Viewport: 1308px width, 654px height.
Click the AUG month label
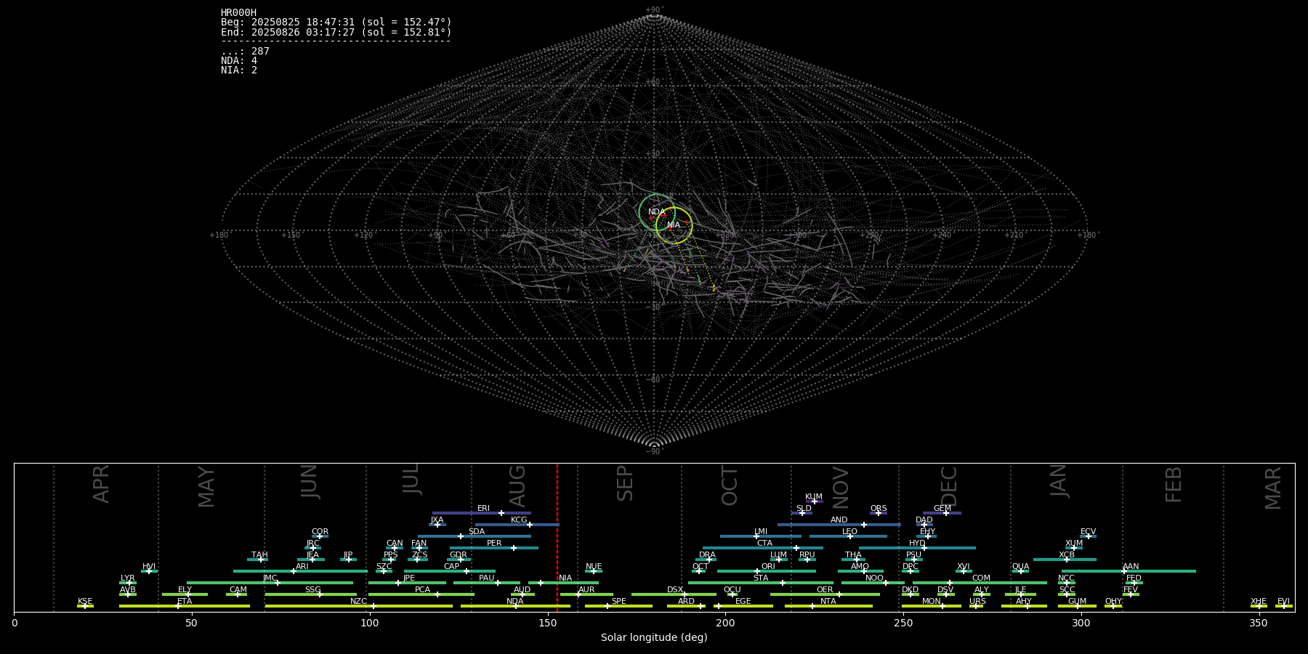click(x=517, y=486)
